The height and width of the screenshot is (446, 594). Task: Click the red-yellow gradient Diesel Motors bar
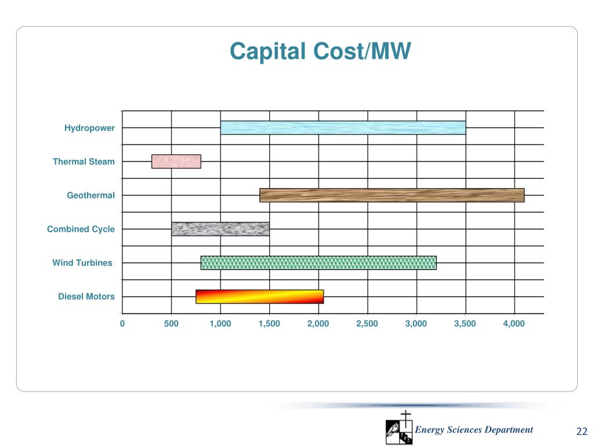coord(259,297)
